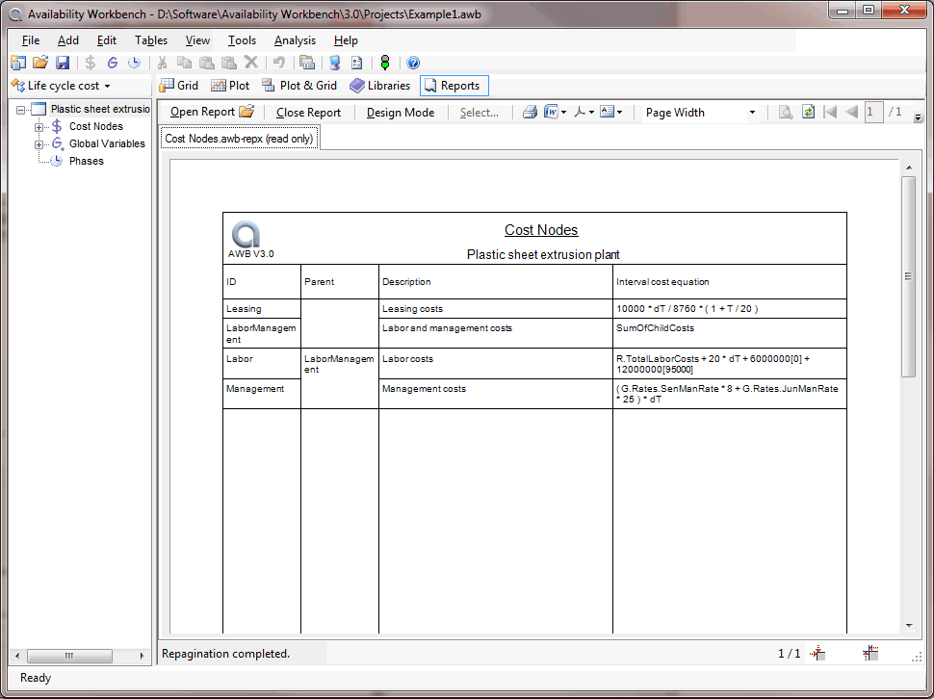Expand the Cost Nodes tree node
Image resolution: width=934 pixels, height=699 pixels.
(x=39, y=126)
